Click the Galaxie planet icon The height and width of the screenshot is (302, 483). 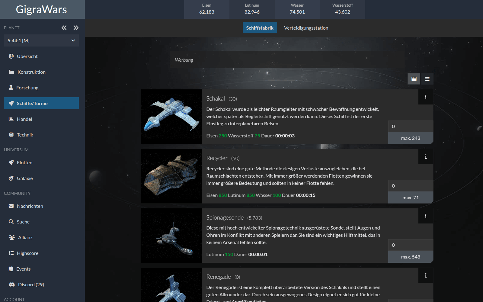[11, 178]
